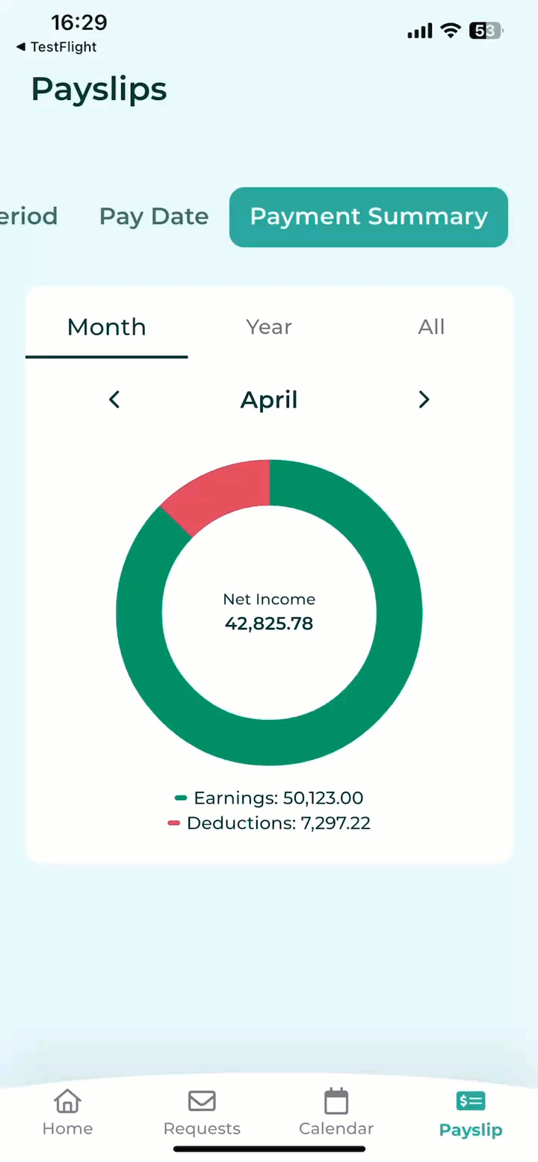Select the Pay Date filter
This screenshot has height=1162, width=538.
154,217
